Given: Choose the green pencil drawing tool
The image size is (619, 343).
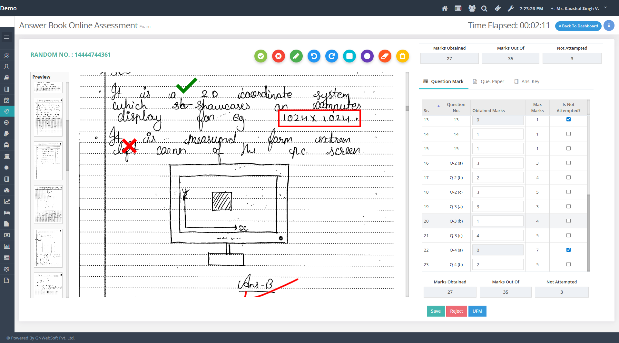Looking at the screenshot, I should 296,56.
